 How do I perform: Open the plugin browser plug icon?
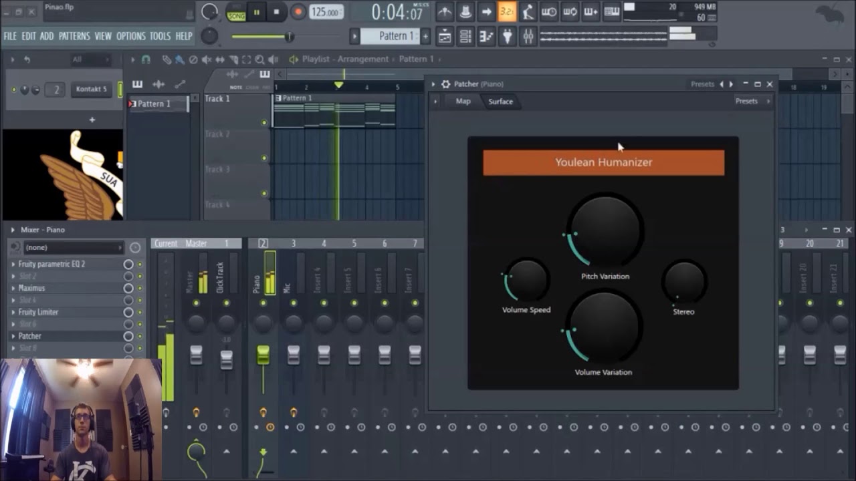pos(507,36)
